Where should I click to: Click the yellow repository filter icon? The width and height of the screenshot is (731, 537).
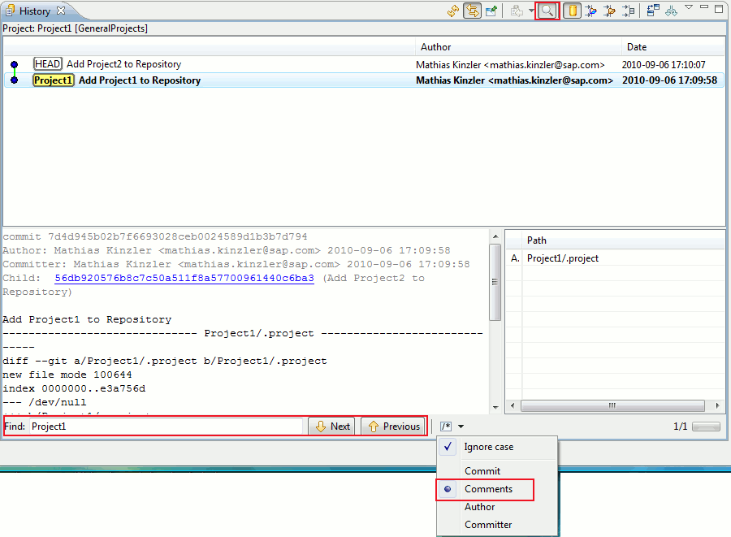coord(572,11)
